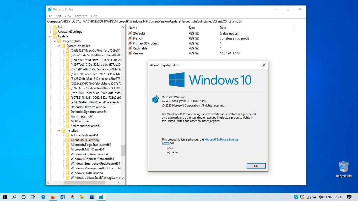Select the Windows.OOBE.amd64 key
The width and height of the screenshot is (358, 201).
pos(86,173)
